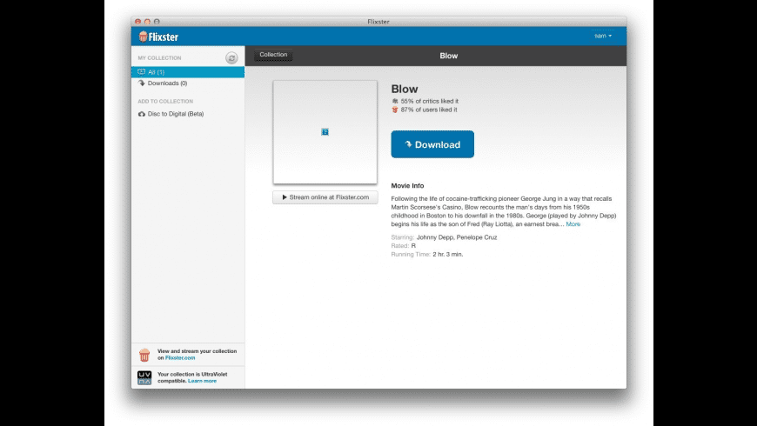Screen dimensions: 757x426
Task: Click the 'ADD TO COLLECTION' sidebar heading
Action: [165, 102]
